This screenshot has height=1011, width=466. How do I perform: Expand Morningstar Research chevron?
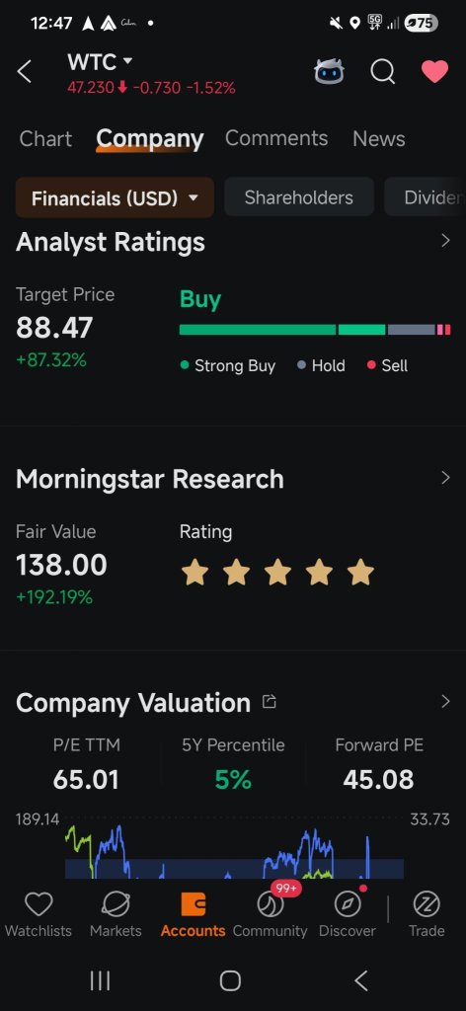[445, 478]
